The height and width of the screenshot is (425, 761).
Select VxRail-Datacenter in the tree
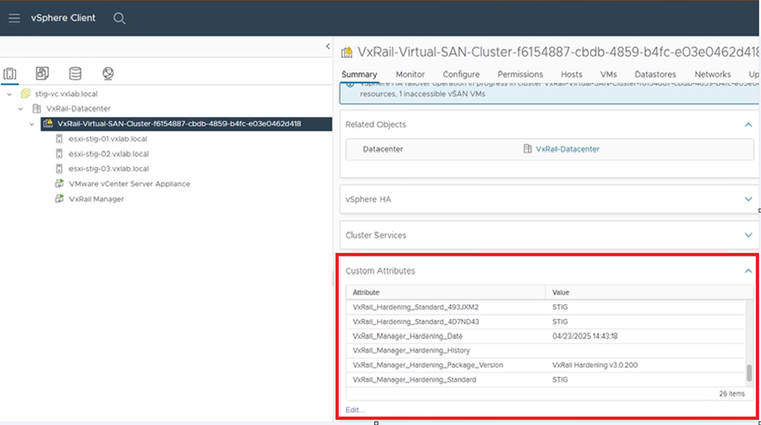pos(78,108)
